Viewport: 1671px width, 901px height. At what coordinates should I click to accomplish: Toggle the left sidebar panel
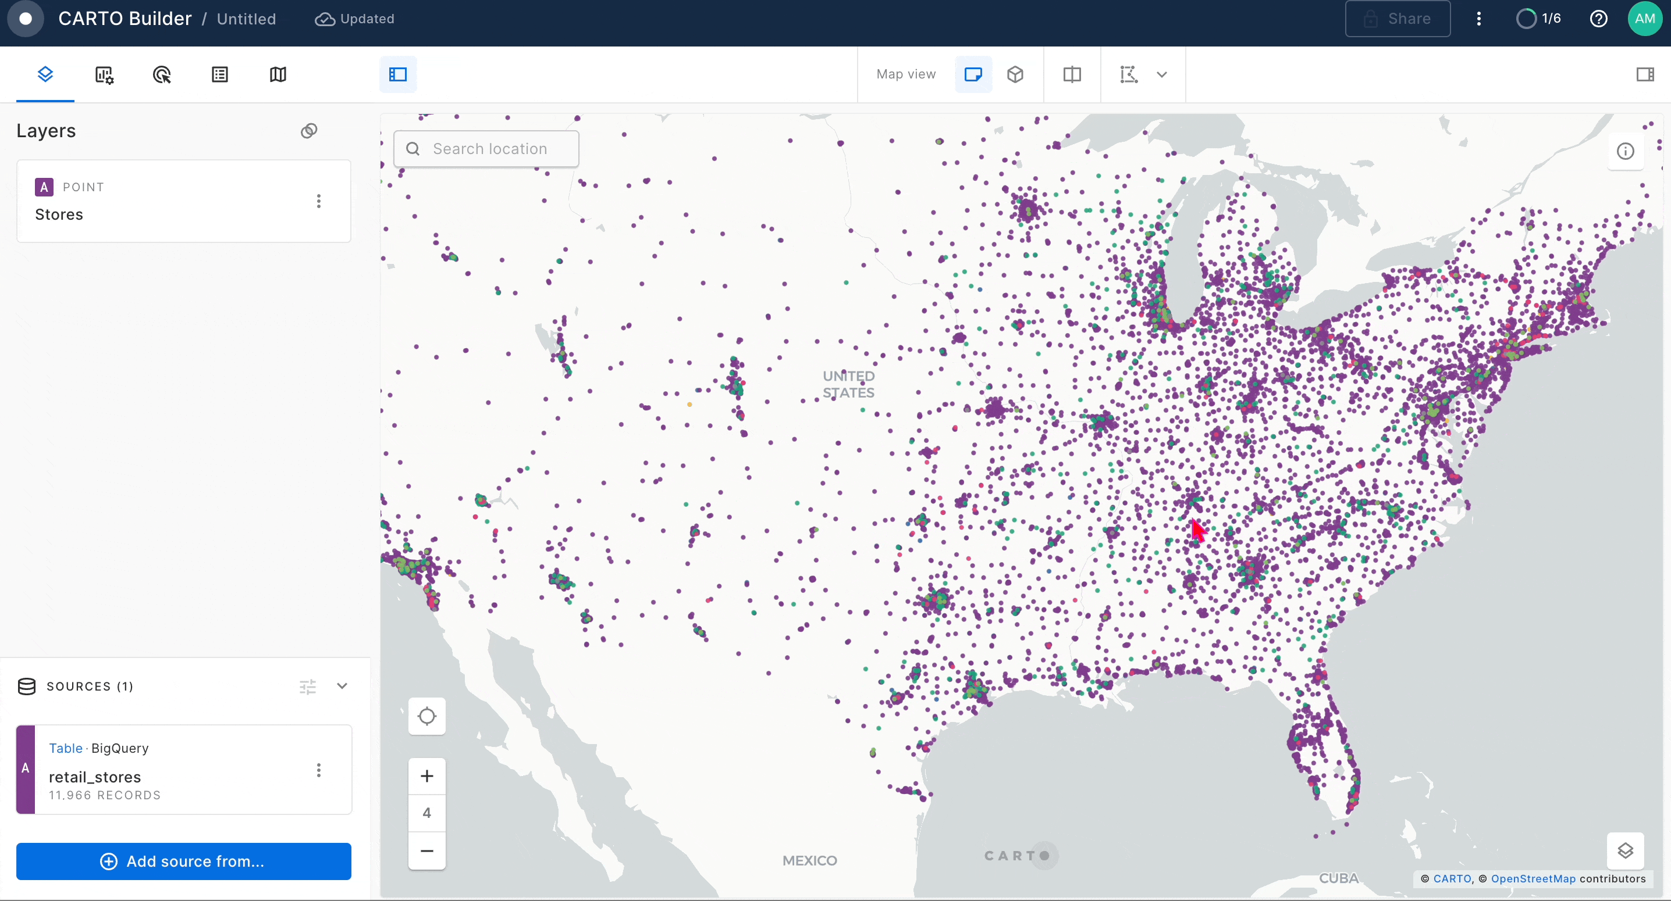coord(397,74)
